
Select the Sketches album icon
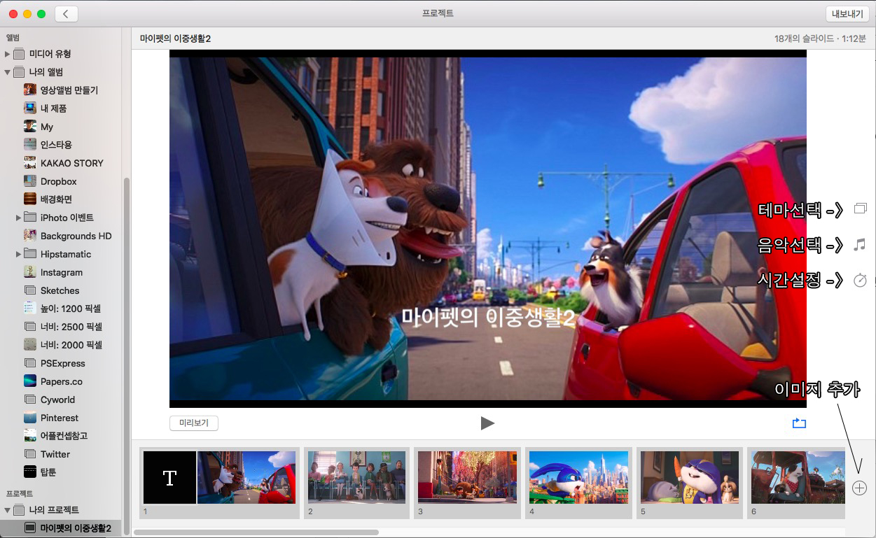[30, 290]
